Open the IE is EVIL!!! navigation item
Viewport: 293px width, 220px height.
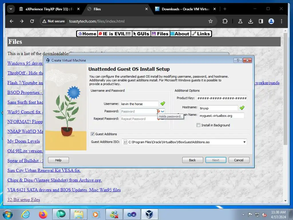pyautogui.click(x=114, y=34)
